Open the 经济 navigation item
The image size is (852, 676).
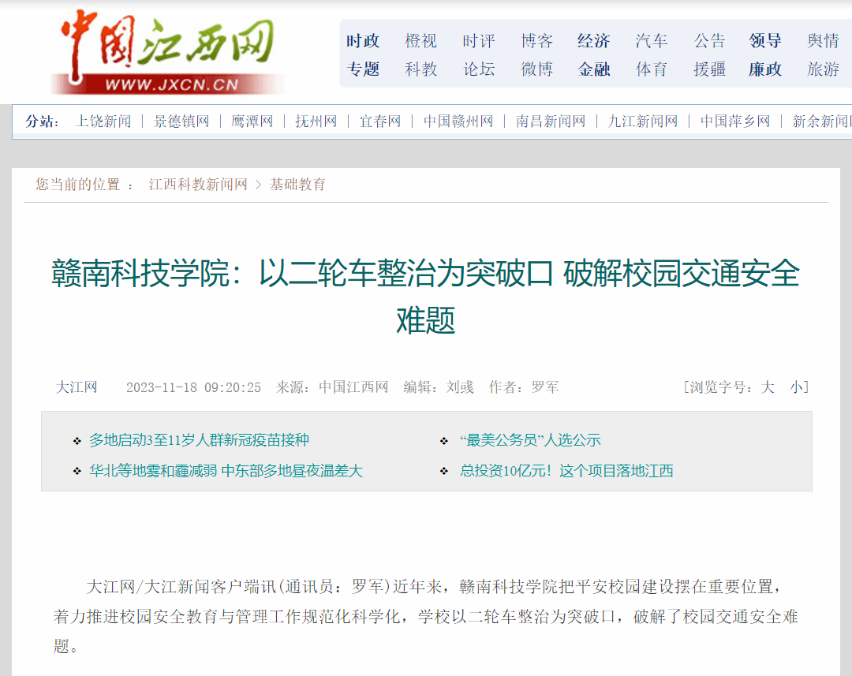(593, 41)
